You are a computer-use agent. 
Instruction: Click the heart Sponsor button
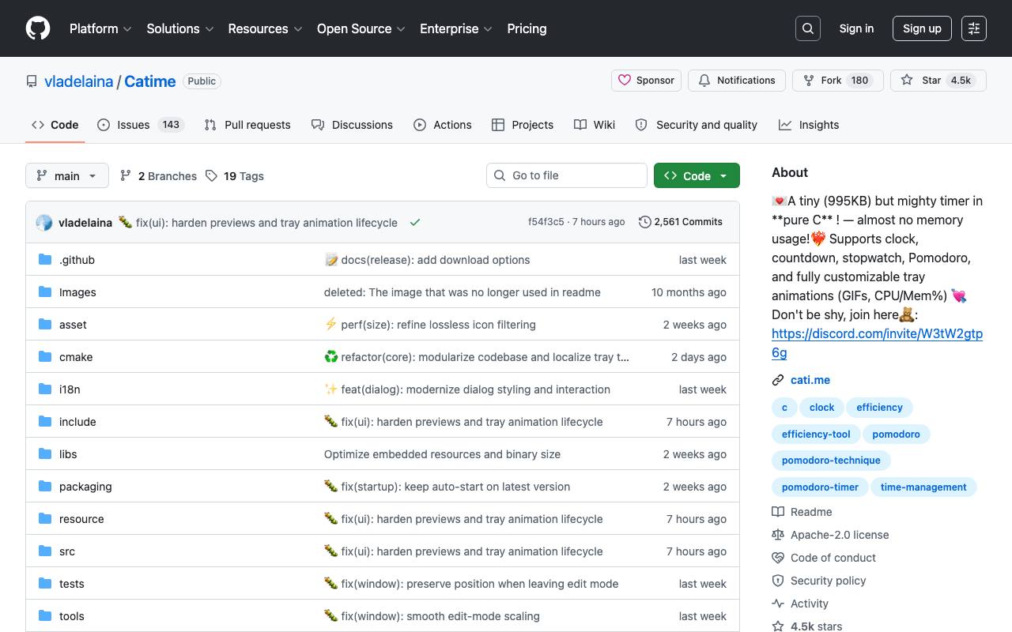(x=646, y=81)
